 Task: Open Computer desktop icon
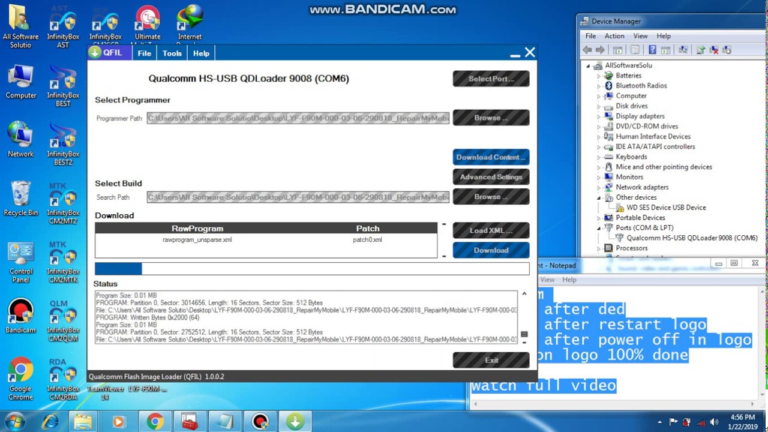[x=20, y=82]
